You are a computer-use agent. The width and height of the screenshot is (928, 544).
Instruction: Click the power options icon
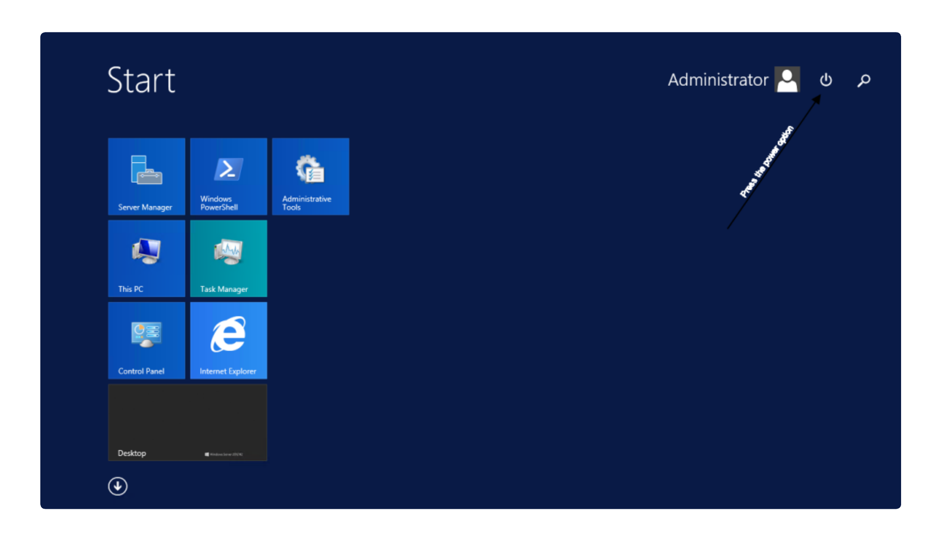click(826, 80)
